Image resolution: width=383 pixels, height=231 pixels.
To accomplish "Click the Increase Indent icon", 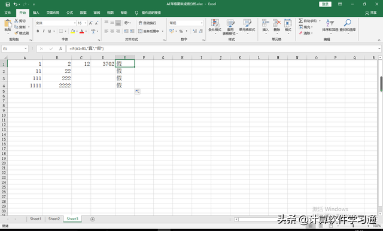I will (132, 31).
